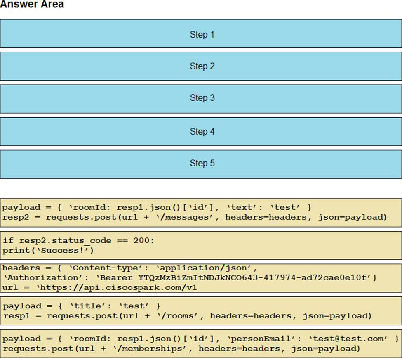Image resolution: width=402 pixels, height=358 pixels.
Task: Choose the Step 3 answer box
Action: pyautogui.click(x=201, y=98)
